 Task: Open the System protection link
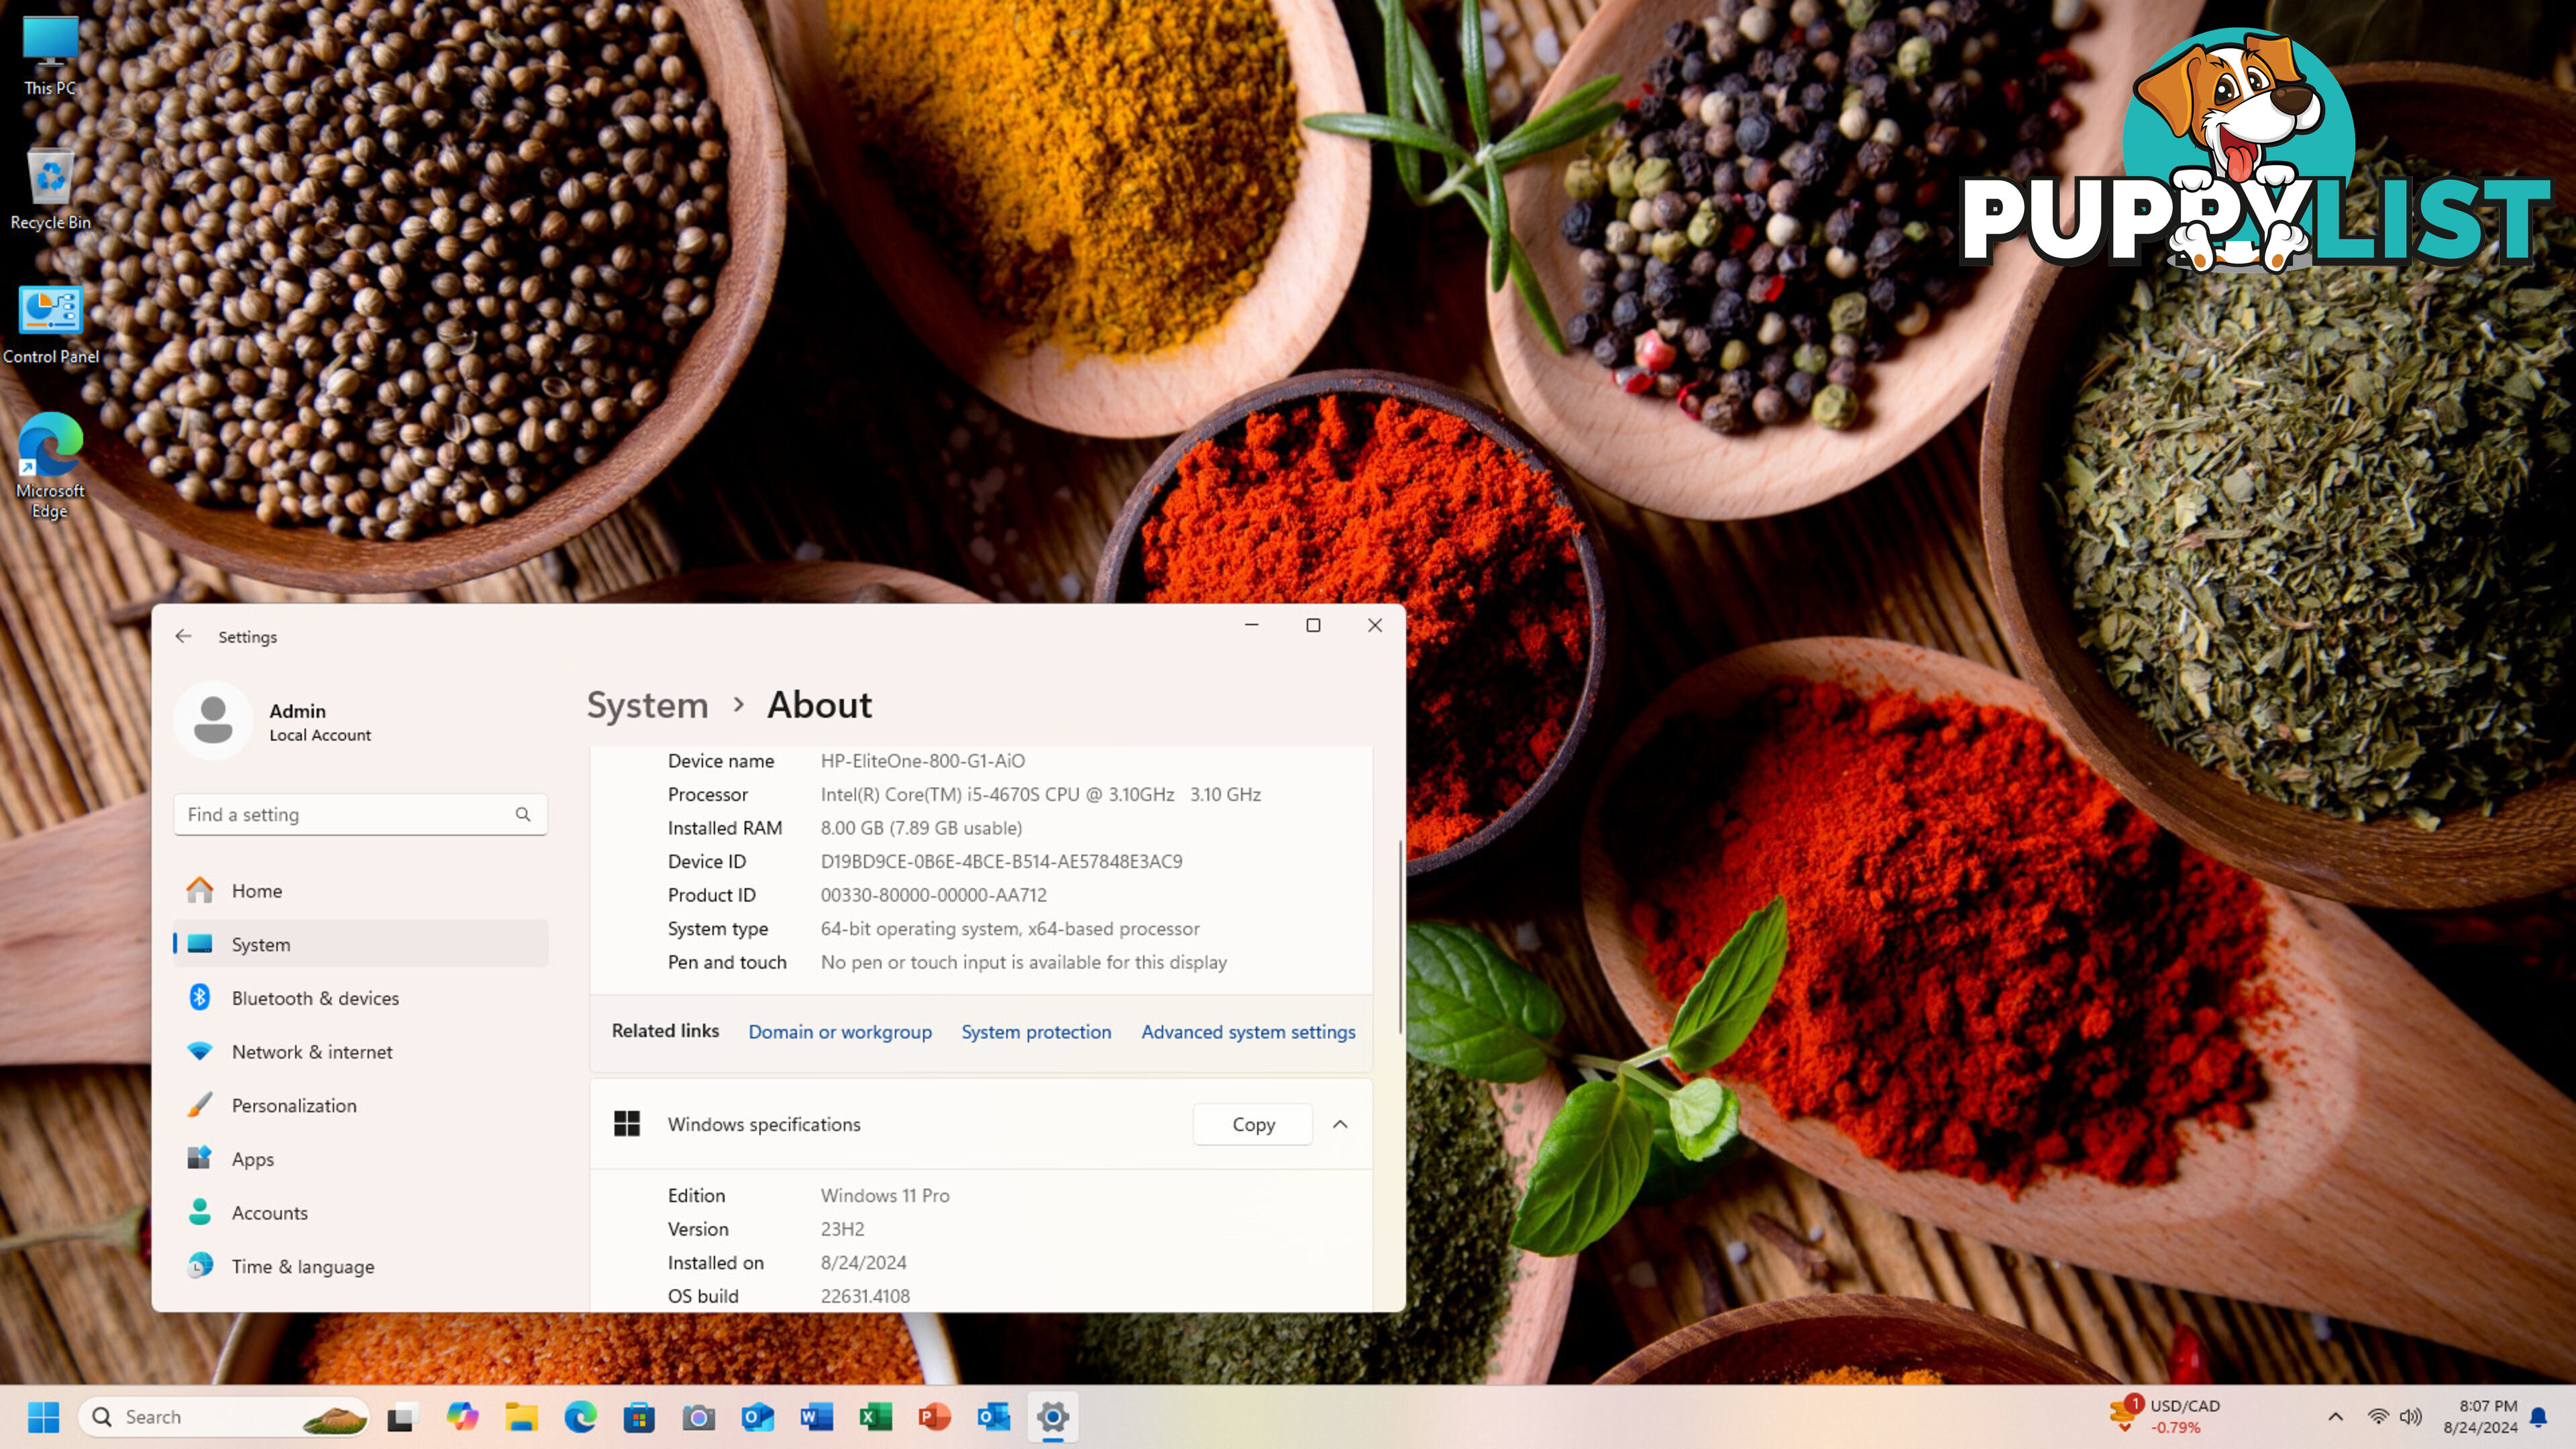1036,1031
